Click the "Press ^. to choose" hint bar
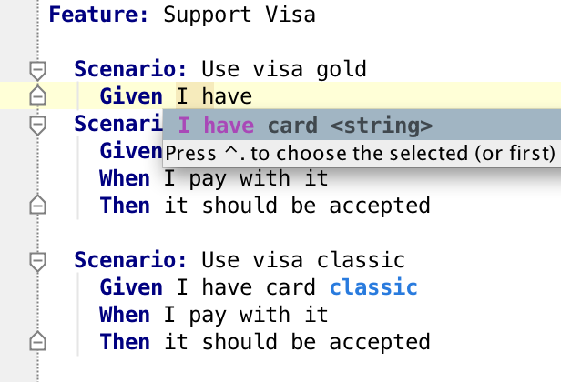This screenshot has height=382, width=561. [362, 154]
